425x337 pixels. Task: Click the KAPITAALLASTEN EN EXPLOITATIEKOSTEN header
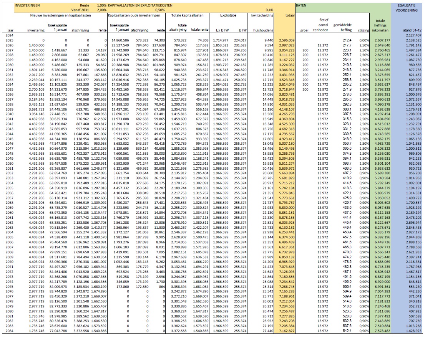[140, 5]
